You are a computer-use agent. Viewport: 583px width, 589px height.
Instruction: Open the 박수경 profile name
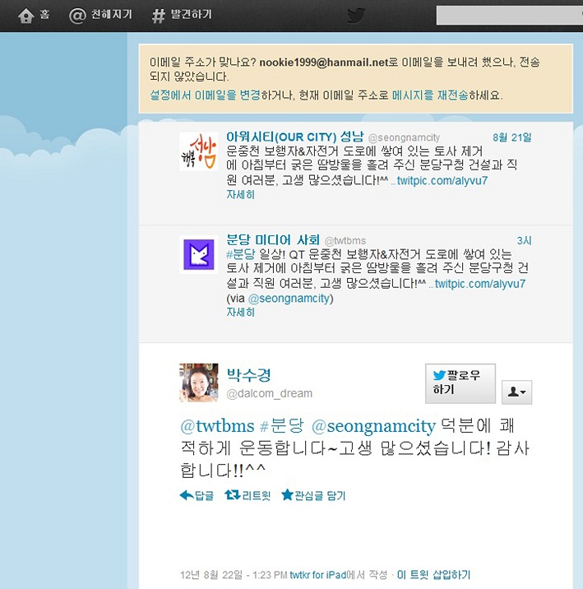(248, 375)
